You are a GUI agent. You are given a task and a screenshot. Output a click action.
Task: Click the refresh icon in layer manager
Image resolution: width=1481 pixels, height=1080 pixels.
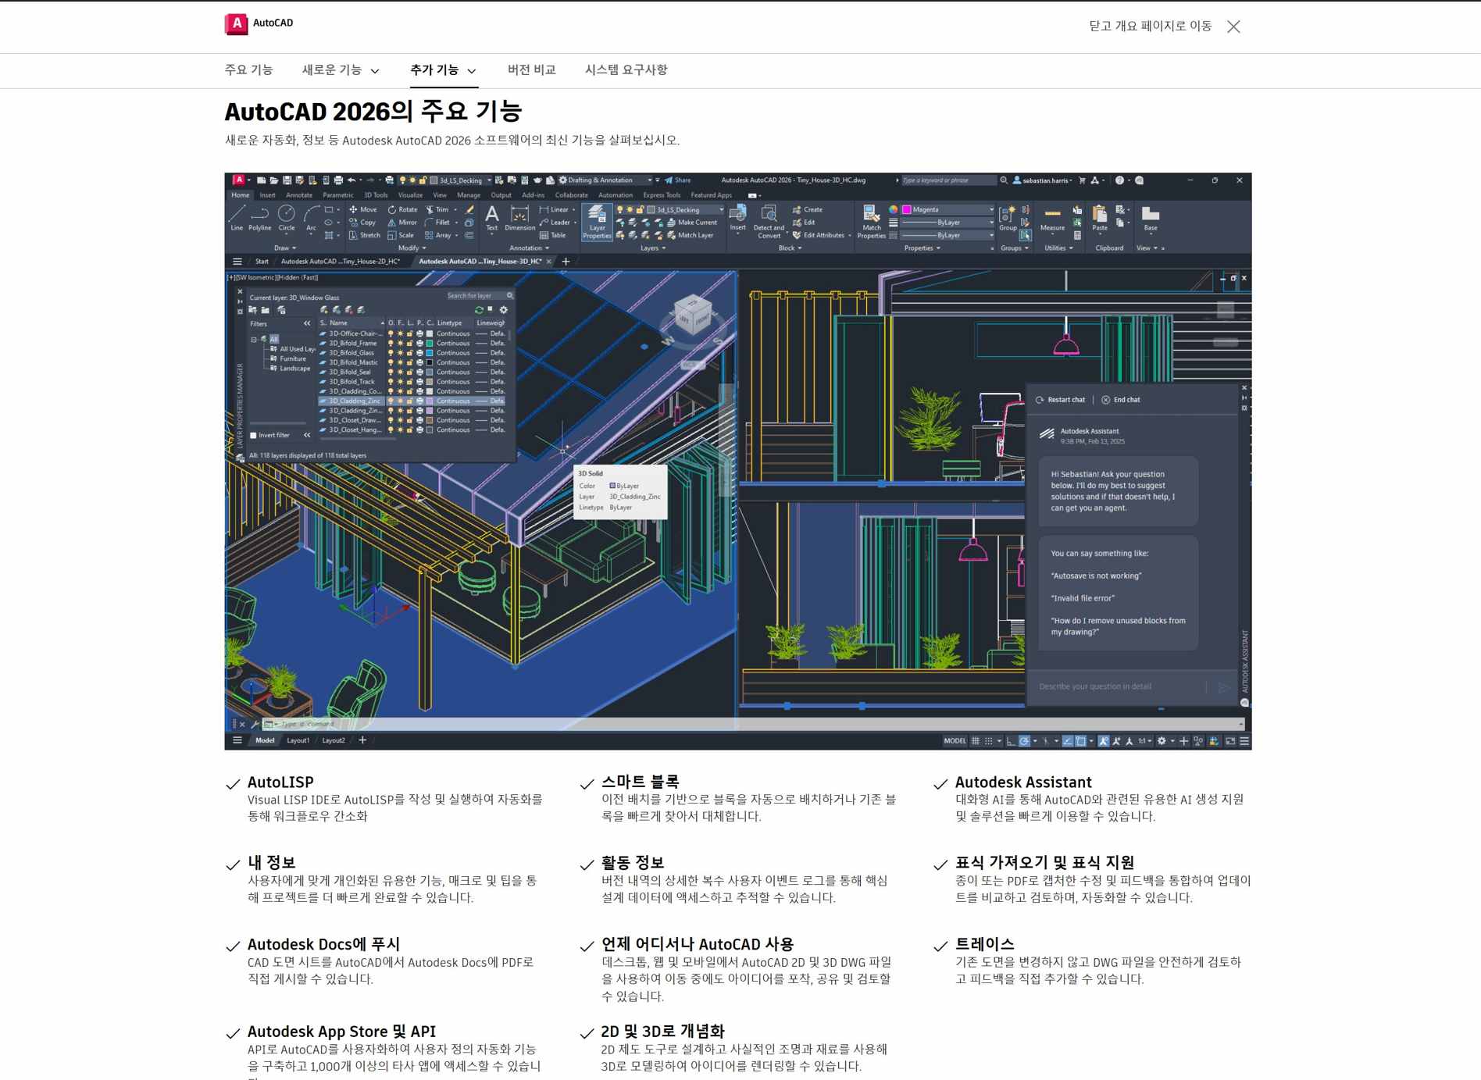pos(479,310)
